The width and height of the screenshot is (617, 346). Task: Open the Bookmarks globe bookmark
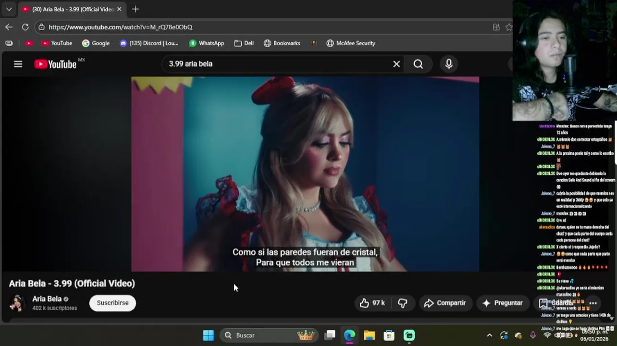(x=282, y=43)
